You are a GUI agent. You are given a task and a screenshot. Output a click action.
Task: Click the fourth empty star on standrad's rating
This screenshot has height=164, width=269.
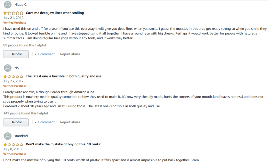(17, 144)
